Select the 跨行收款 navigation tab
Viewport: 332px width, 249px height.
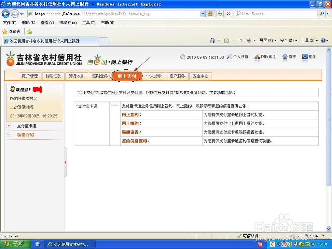[76, 76]
